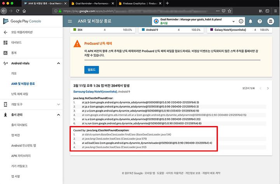Click the purple Galaxy Note9 color swatch

coord(212,30)
